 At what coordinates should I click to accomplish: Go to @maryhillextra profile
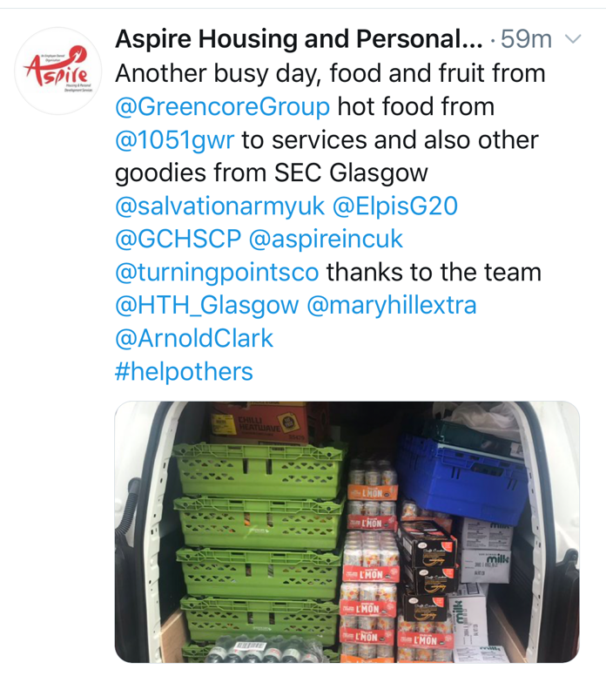[391, 305]
